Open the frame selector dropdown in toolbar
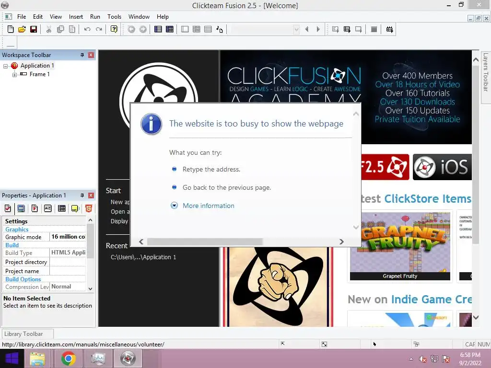The height and width of the screenshot is (368, 491). tap(296, 29)
